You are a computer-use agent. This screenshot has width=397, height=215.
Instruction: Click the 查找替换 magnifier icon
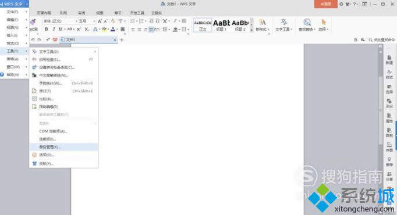click(307, 22)
